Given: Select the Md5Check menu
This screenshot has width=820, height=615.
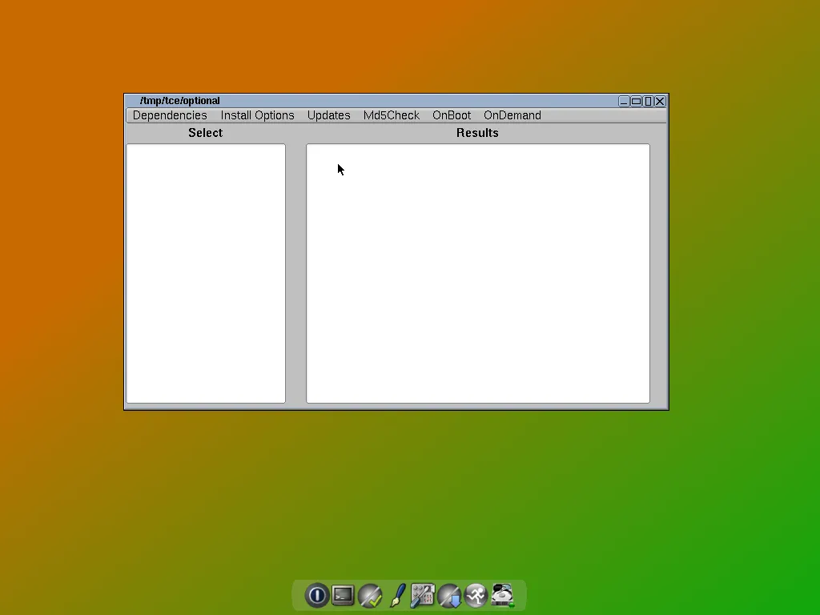Looking at the screenshot, I should point(391,115).
